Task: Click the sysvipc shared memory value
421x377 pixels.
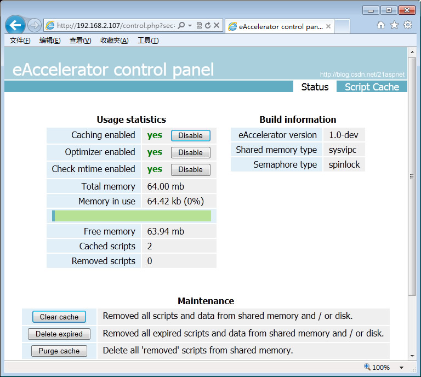Action: 343,150
